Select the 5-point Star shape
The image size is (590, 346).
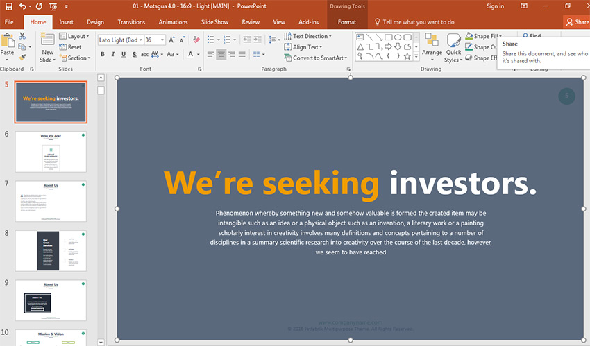coord(407,56)
